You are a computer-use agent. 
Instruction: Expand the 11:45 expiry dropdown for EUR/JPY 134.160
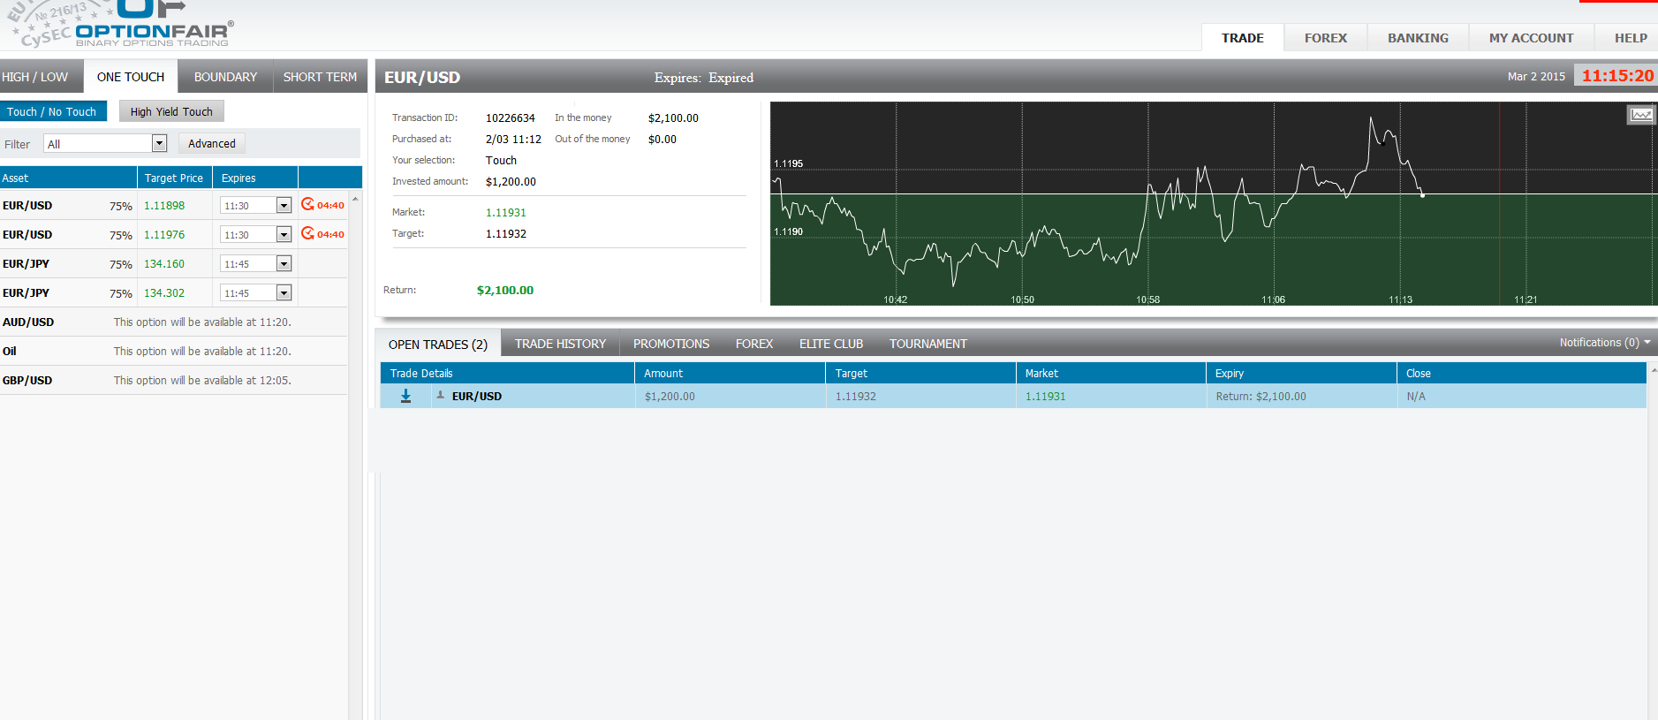[284, 264]
